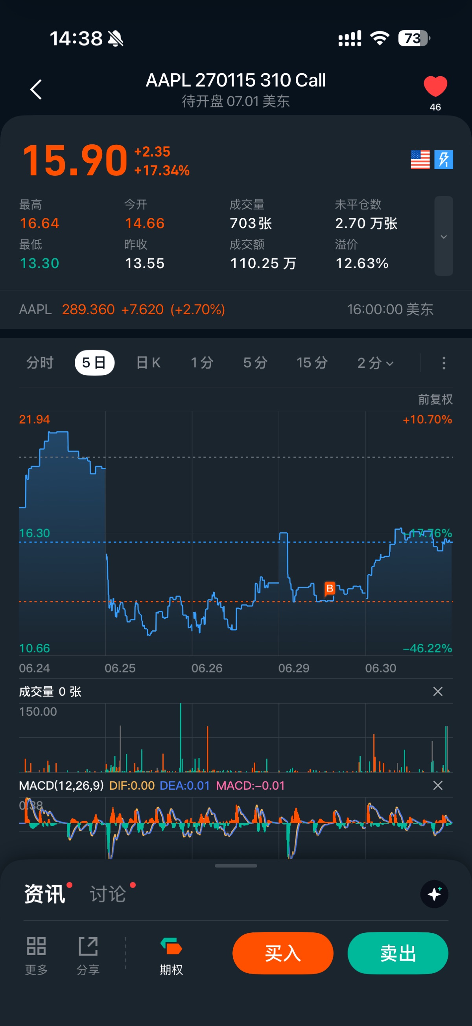Open the chart three-dot settings menu
This screenshot has width=472, height=1026.
(x=444, y=363)
